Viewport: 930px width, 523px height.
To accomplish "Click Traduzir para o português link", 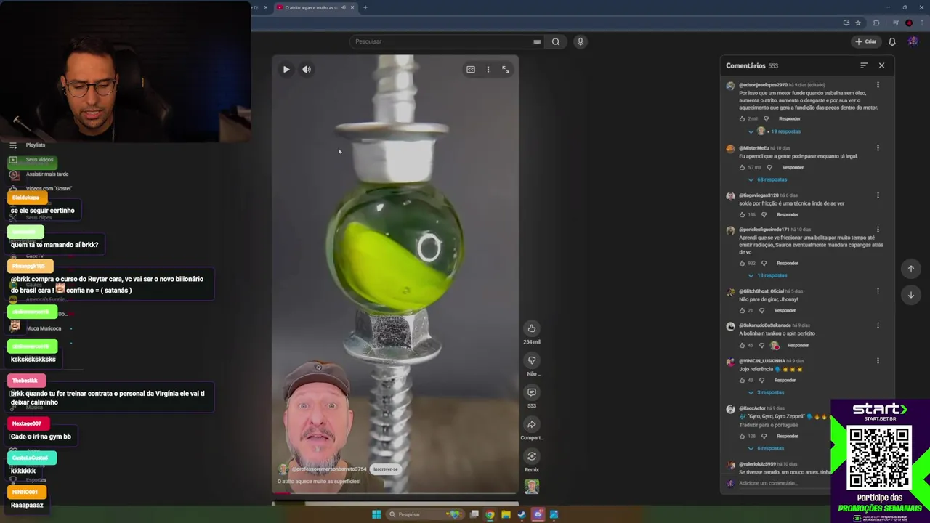I will pyautogui.click(x=768, y=425).
